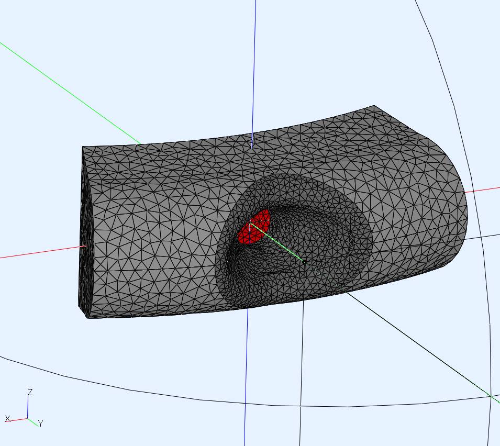Click the Y axis label on the triad
Screen dimensions: 500x446
tap(40, 423)
